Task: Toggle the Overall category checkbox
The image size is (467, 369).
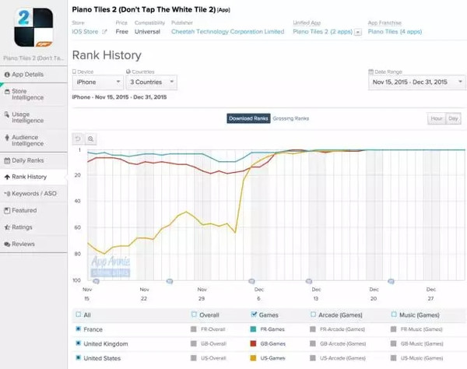Action: 194,315
